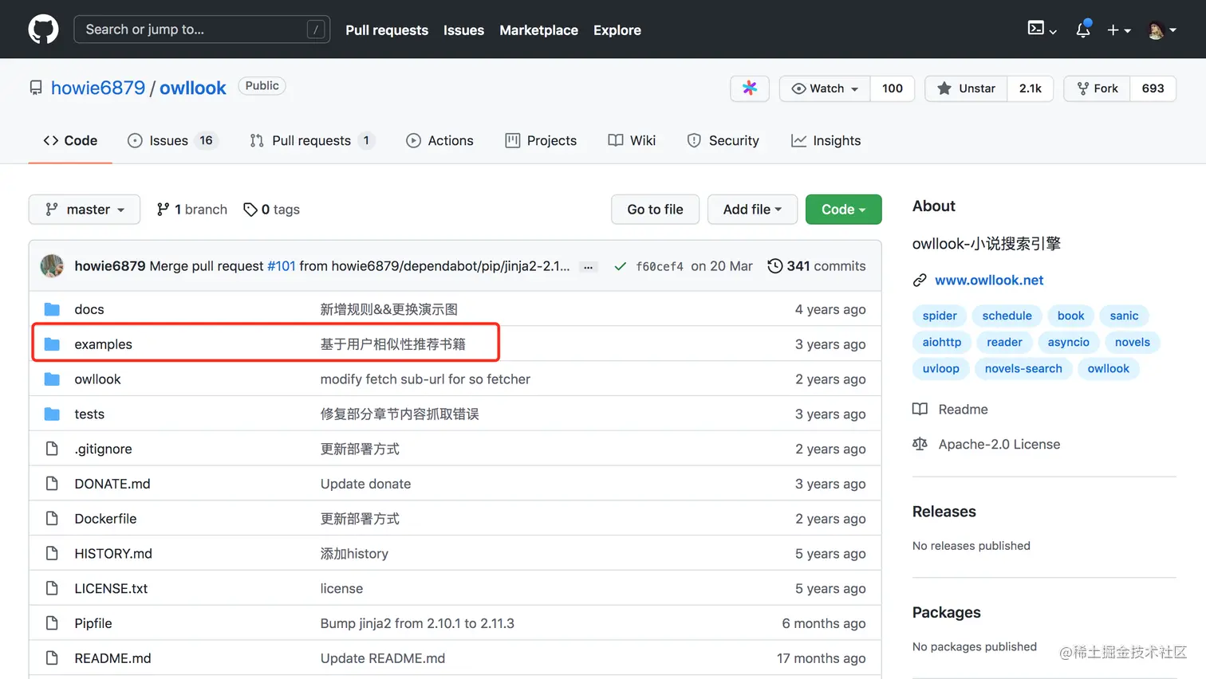Open the Insights tab
The image size is (1206, 679).
[826, 140]
